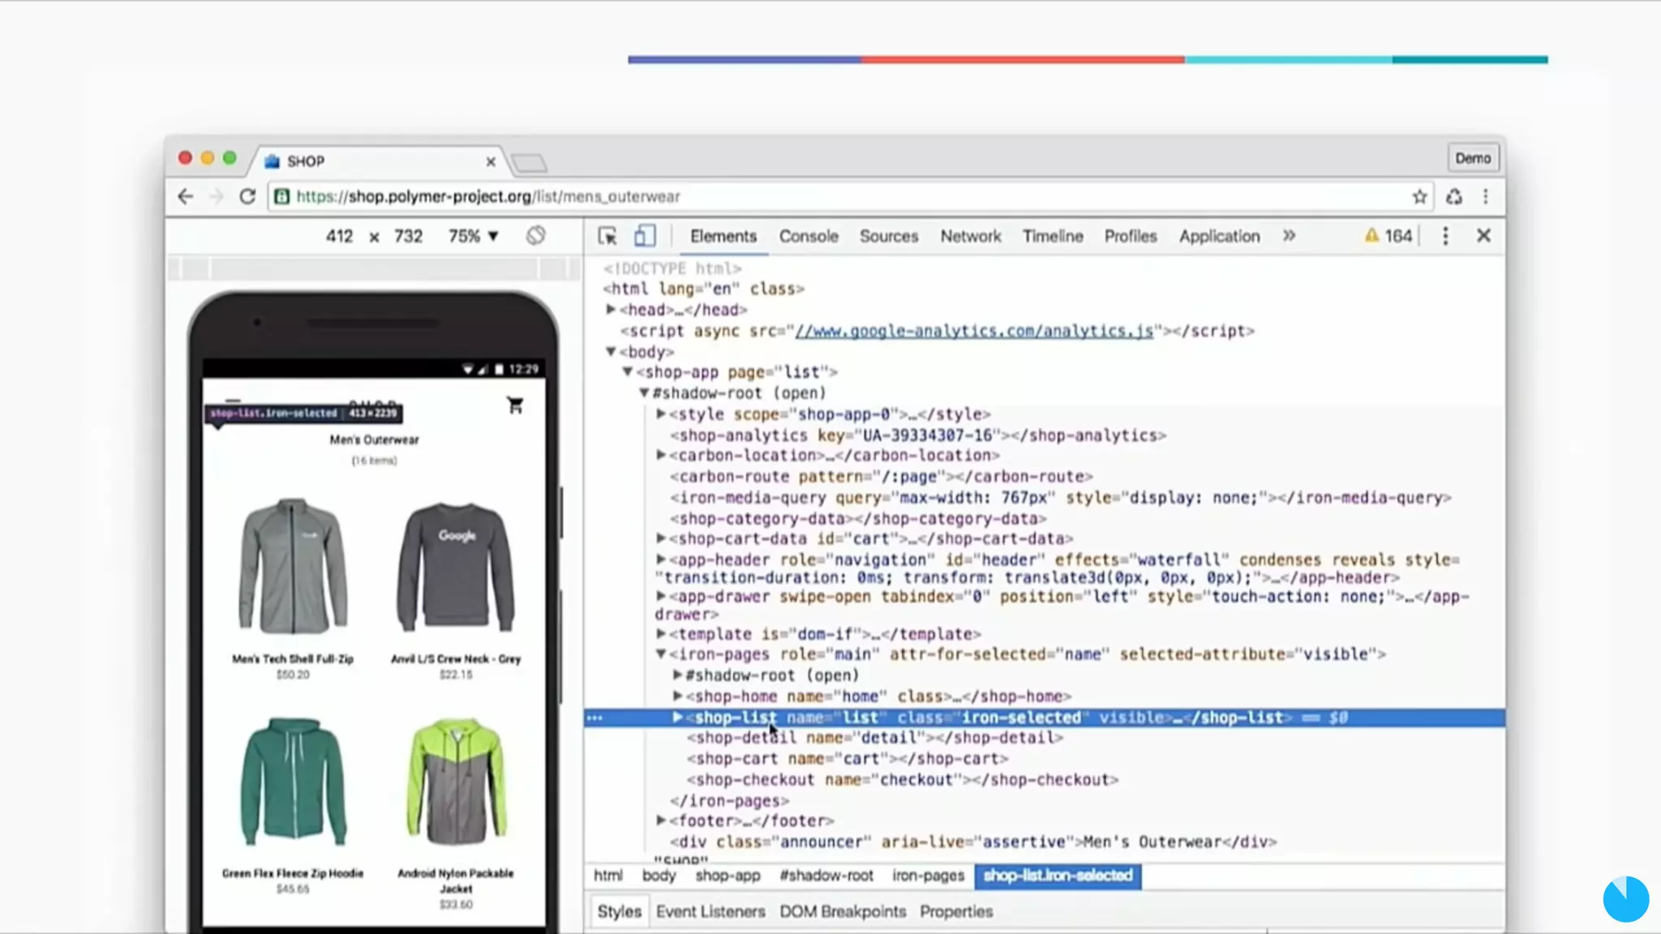1661x934 pixels.
Task: Click the rotate device orientation icon
Action: (535, 236)
